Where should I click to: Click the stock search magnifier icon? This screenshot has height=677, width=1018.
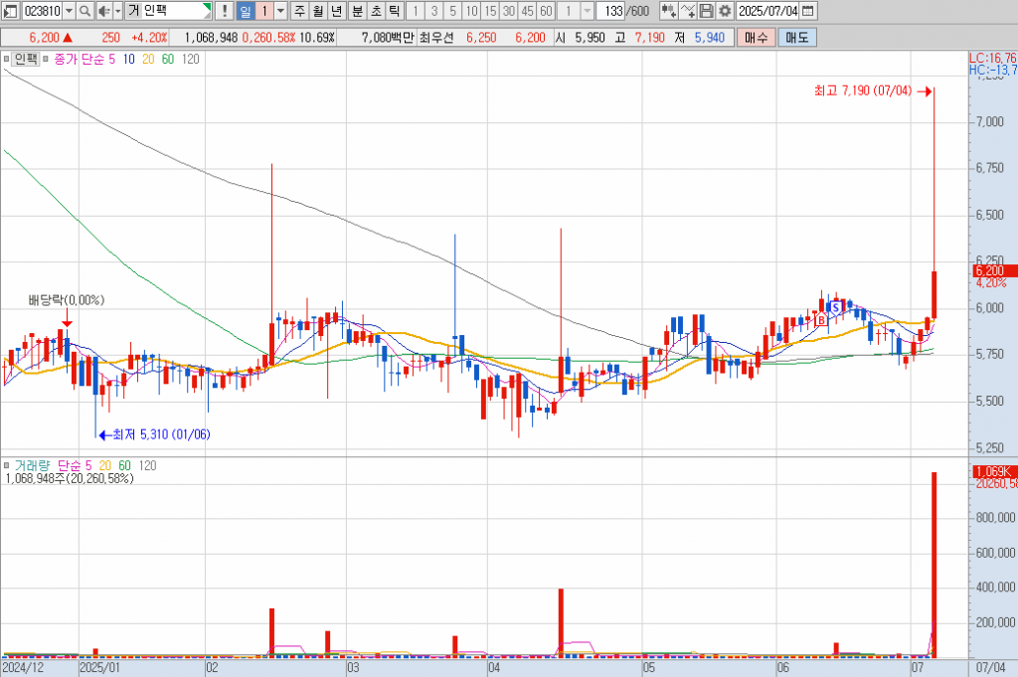coord(85,11)
